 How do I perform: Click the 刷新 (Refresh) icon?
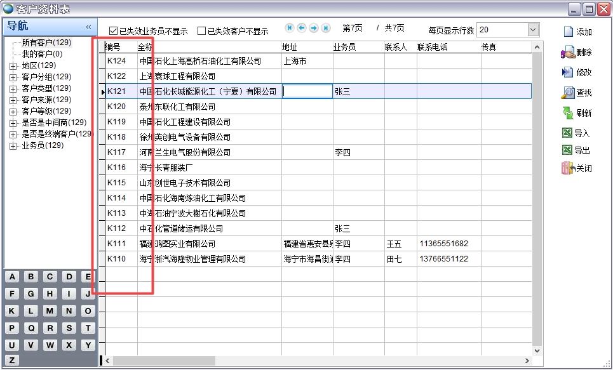[568, 113]
